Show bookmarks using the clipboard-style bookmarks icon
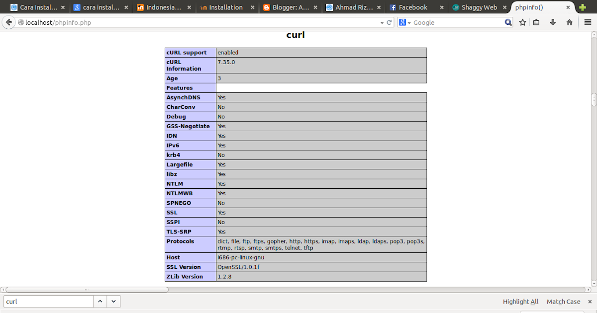Screen dimensions: 597x313 [x=535, y=22]
